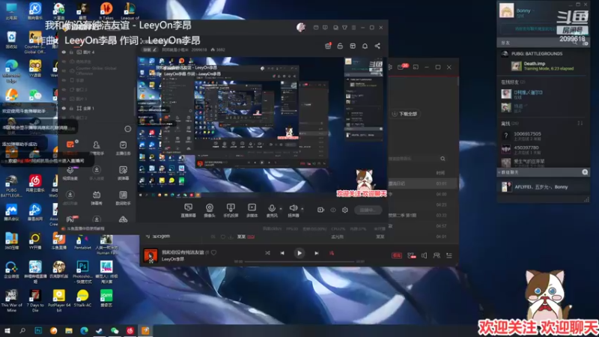
Task: Open the PUBG: BATTLEGROUNDS group in Steam friends
Action: pos(537,54)
